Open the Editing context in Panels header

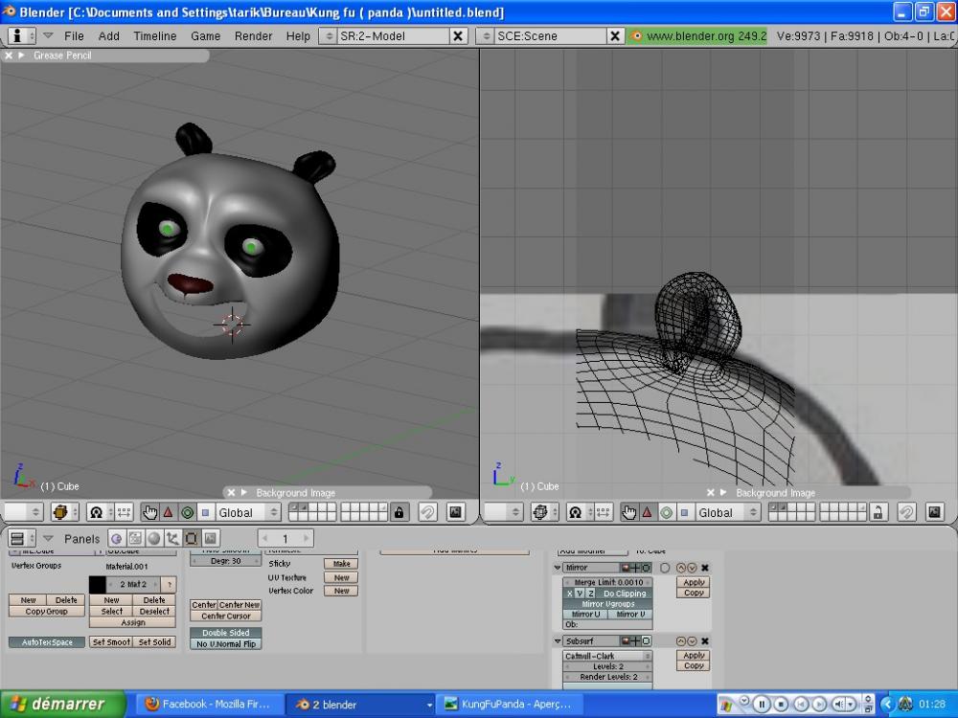192,538
